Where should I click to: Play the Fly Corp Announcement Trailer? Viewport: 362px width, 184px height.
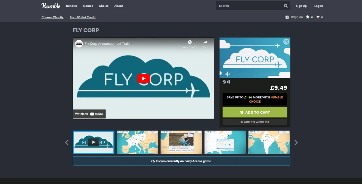144,78
